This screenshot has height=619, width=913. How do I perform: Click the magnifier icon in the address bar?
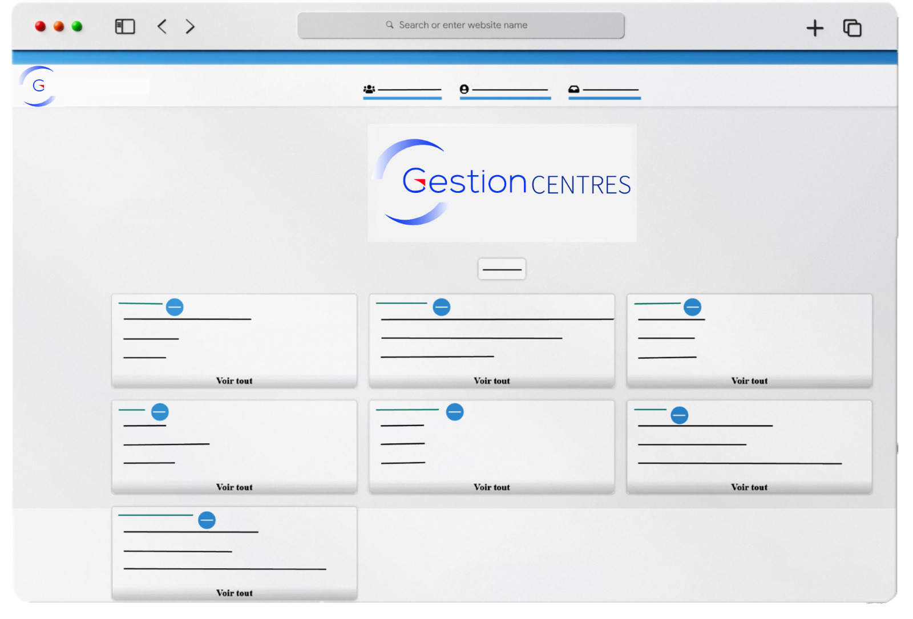tap(390, 25)
